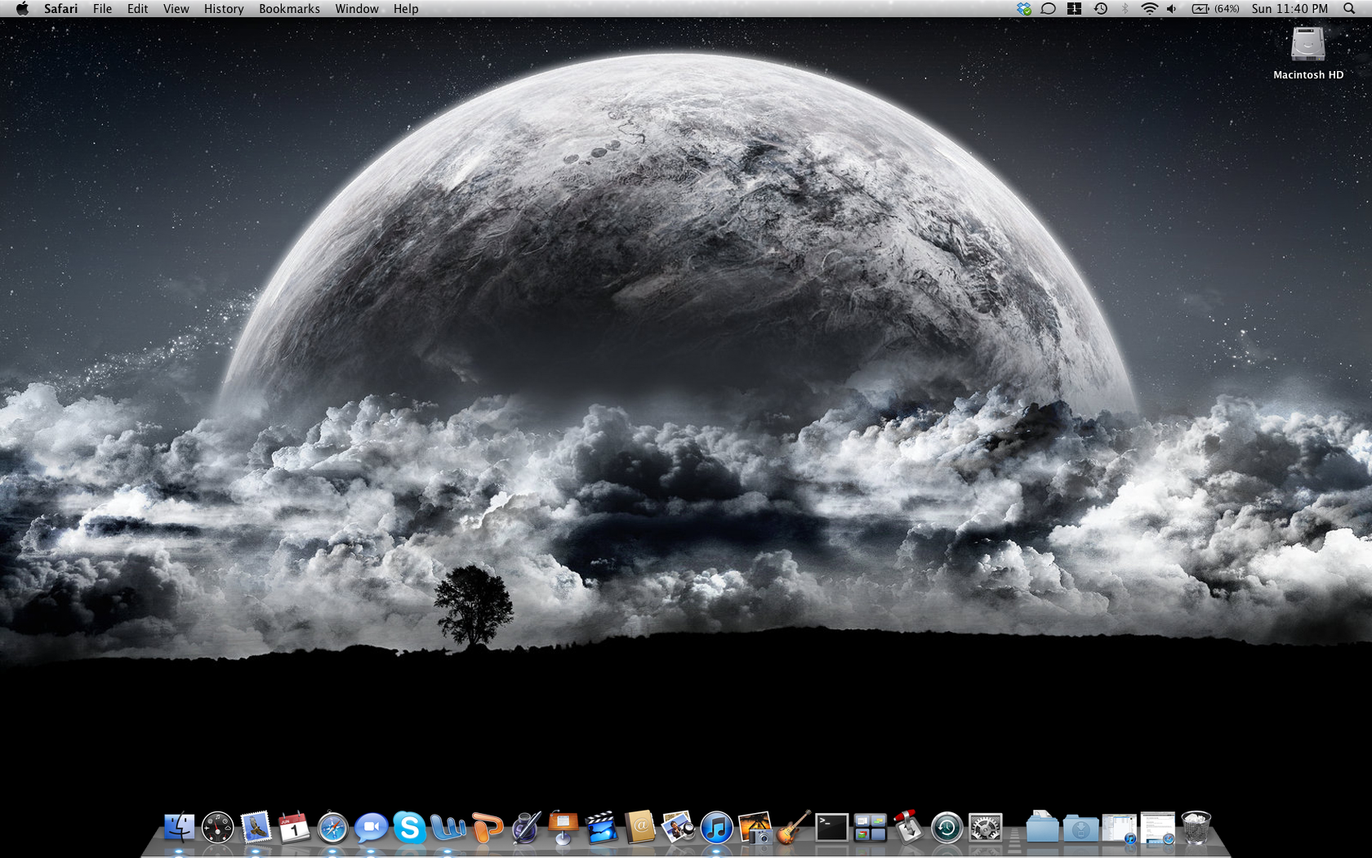Open Address Book in the Dock
Image resolution: width=1372 pixels, height=858 pixels.
[640, 828]
